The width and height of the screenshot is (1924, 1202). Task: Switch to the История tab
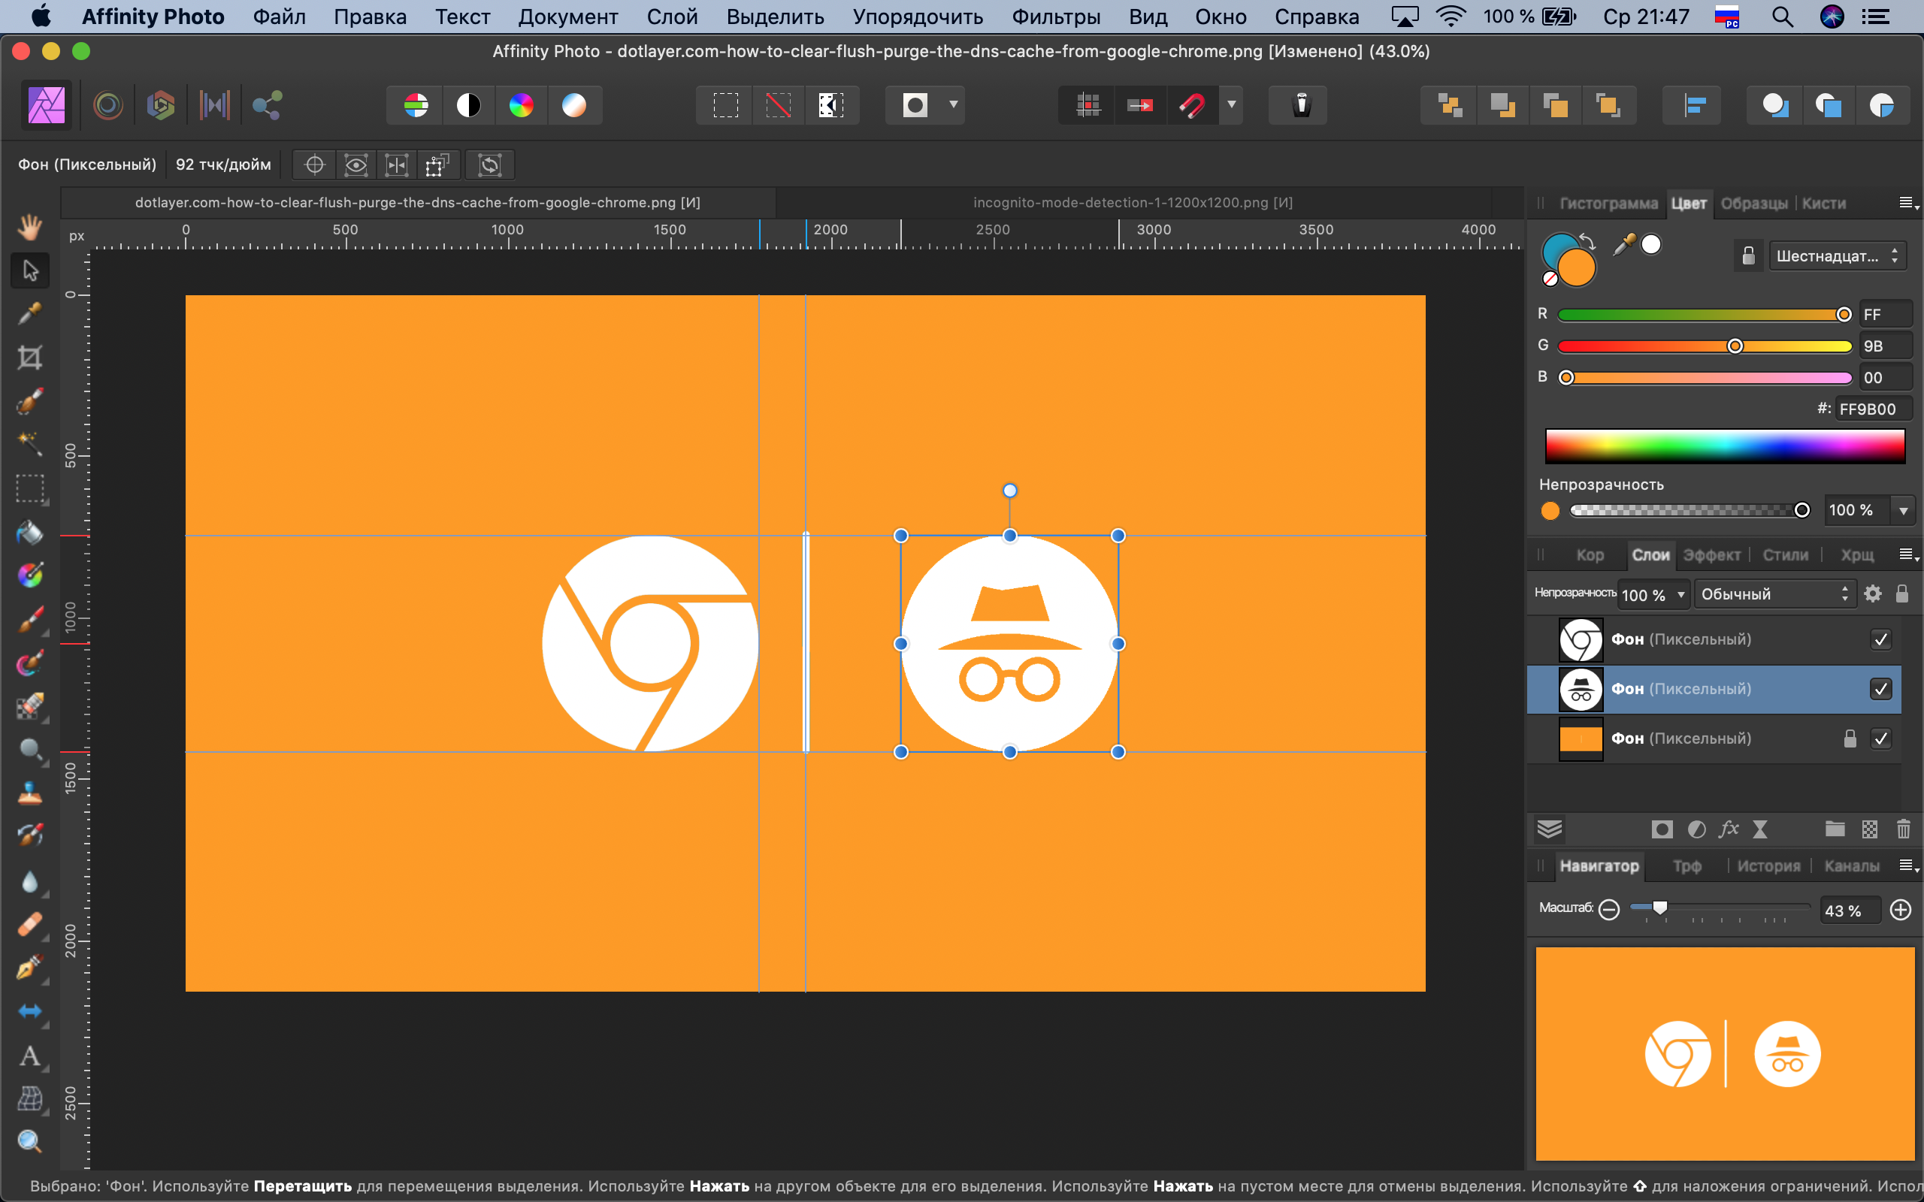coord(1768,865)
